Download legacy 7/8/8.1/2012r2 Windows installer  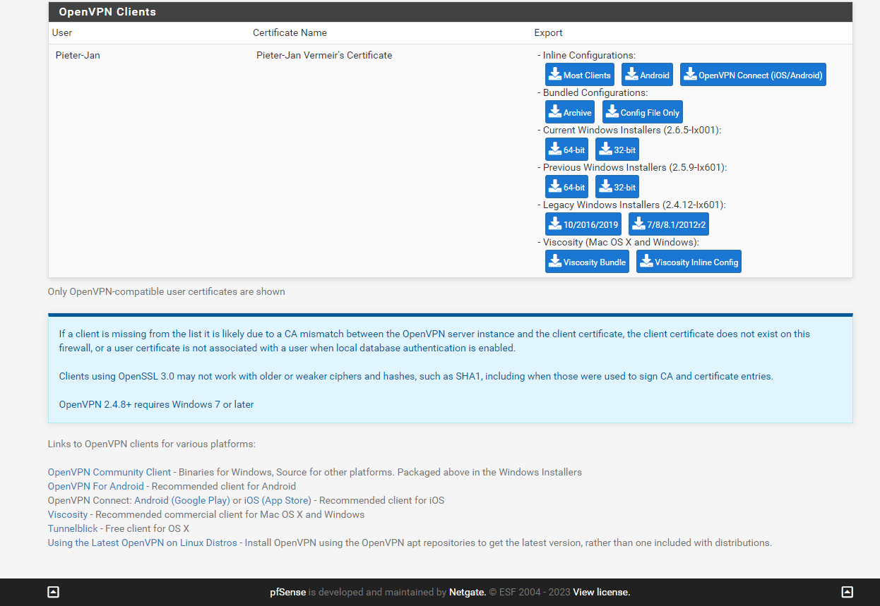coord(668,224)
